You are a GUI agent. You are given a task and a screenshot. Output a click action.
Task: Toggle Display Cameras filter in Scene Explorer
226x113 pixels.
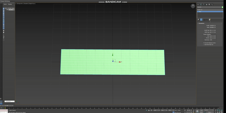click(x=4, y=14)
